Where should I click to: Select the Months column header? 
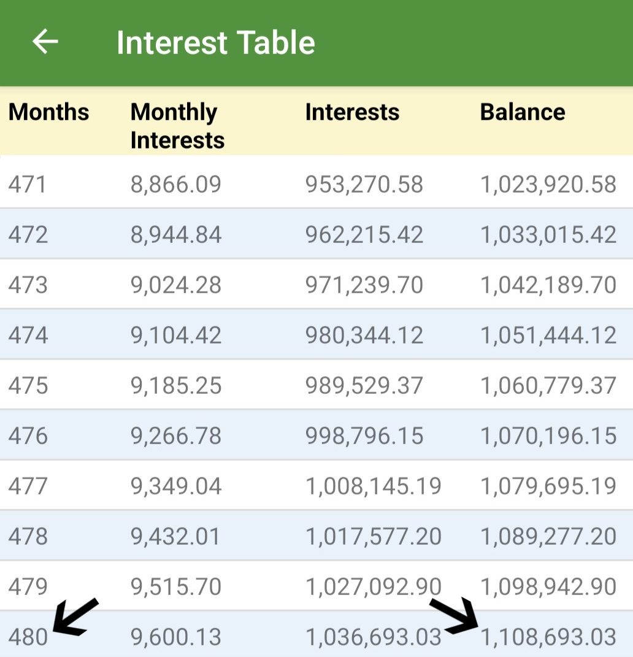[x=48, y=112]
